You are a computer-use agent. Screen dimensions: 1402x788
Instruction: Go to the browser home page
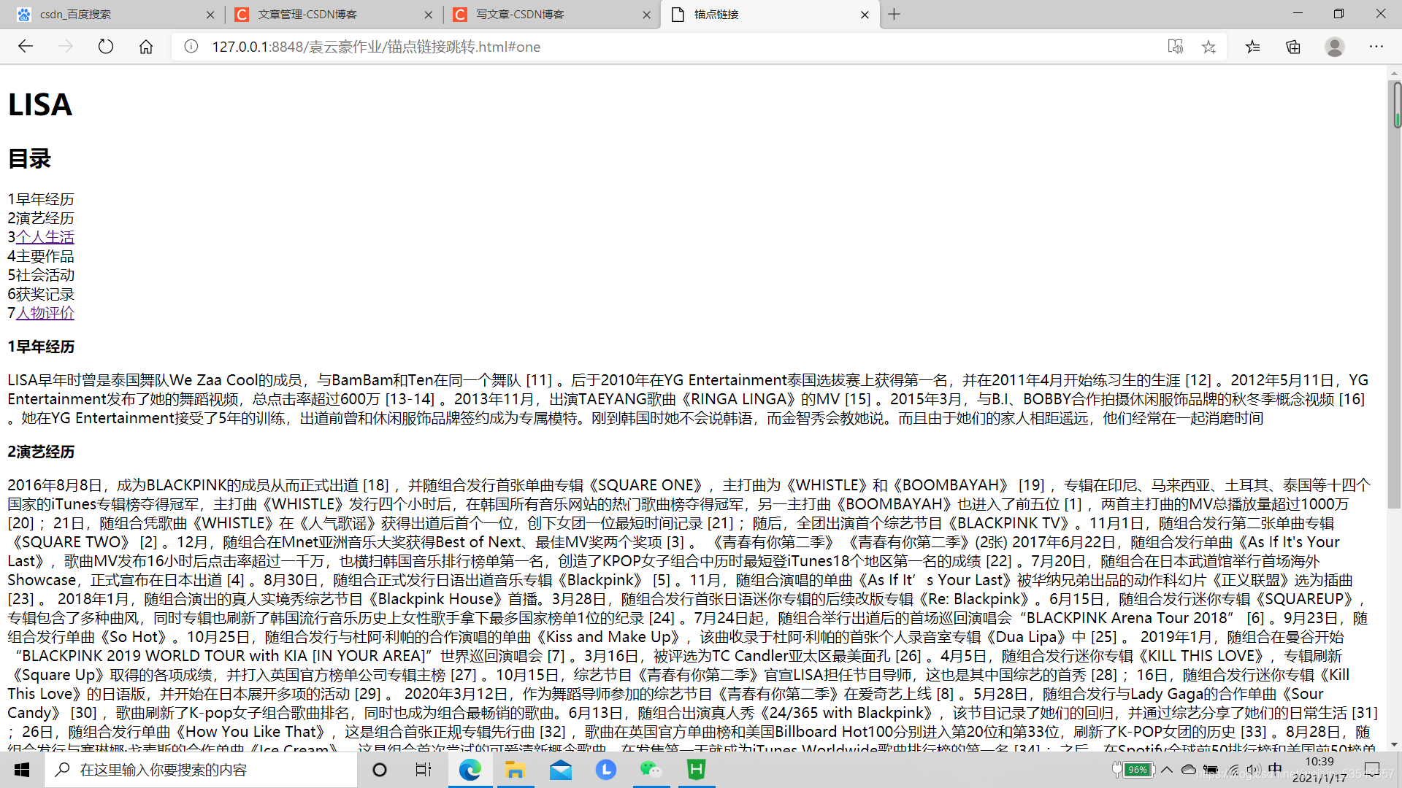point(146,47)
